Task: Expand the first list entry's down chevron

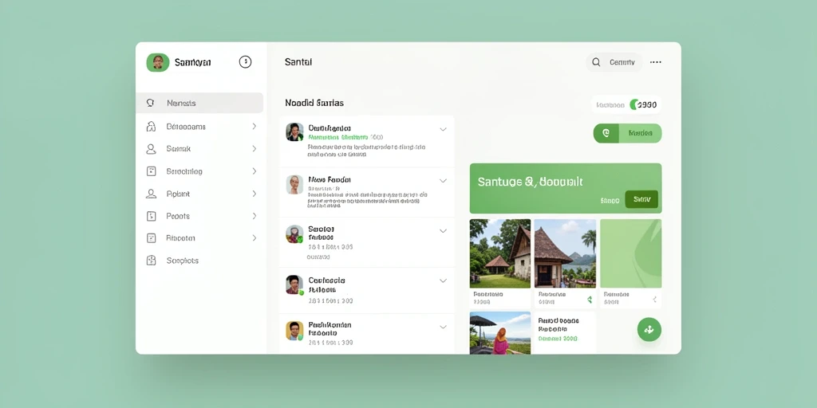Action: click(443, 129)
